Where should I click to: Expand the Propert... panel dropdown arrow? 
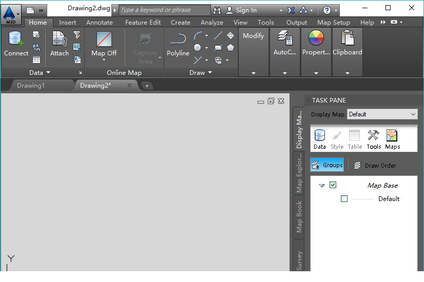click(316, 73)
